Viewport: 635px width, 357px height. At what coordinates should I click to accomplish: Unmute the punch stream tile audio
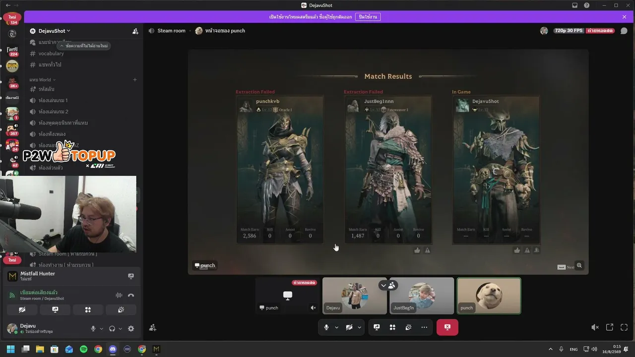tap(313, 308)
